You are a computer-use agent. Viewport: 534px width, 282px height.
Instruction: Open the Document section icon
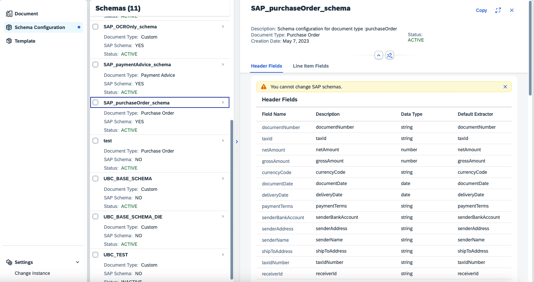(x=9, y=14)
